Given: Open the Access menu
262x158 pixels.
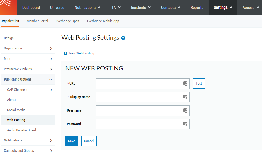Looking at the screenshot, I should click(250, 7).
